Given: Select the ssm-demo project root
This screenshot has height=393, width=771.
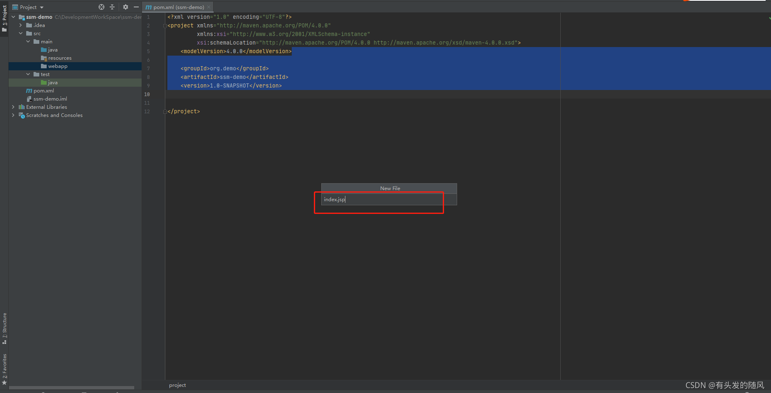Looking at the screenshot, I should (x=75, y=17).
